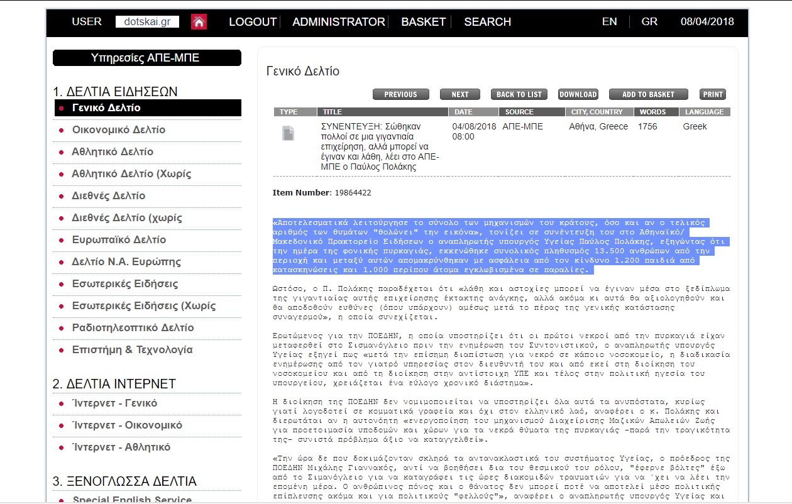Click ADD TO BASKET button
Screen dimensions: 792x504
point(647,94)
